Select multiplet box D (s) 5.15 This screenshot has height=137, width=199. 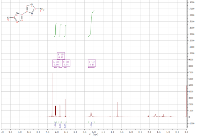point(92,63)
